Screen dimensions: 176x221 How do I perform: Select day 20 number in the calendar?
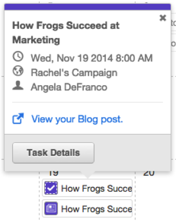(149, 173)
